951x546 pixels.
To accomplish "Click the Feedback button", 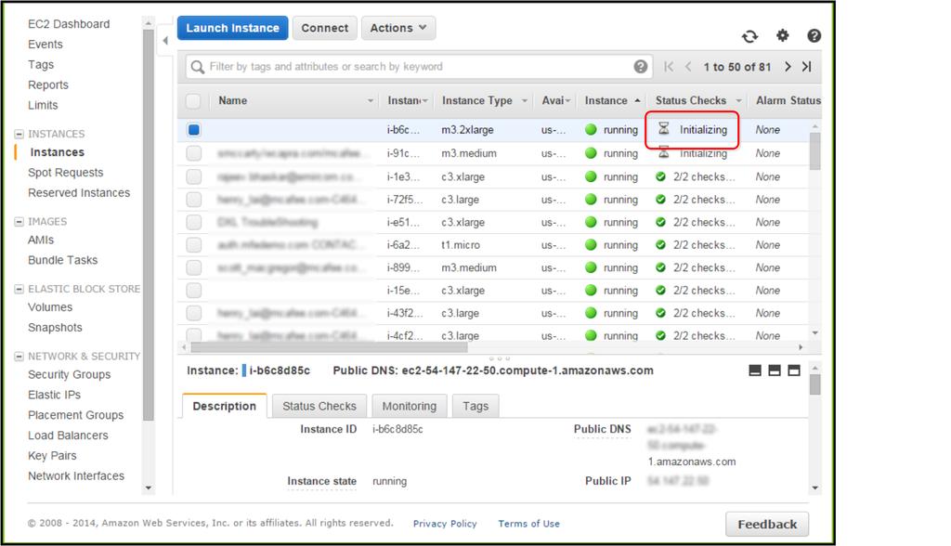I will [x=767, y=524].
